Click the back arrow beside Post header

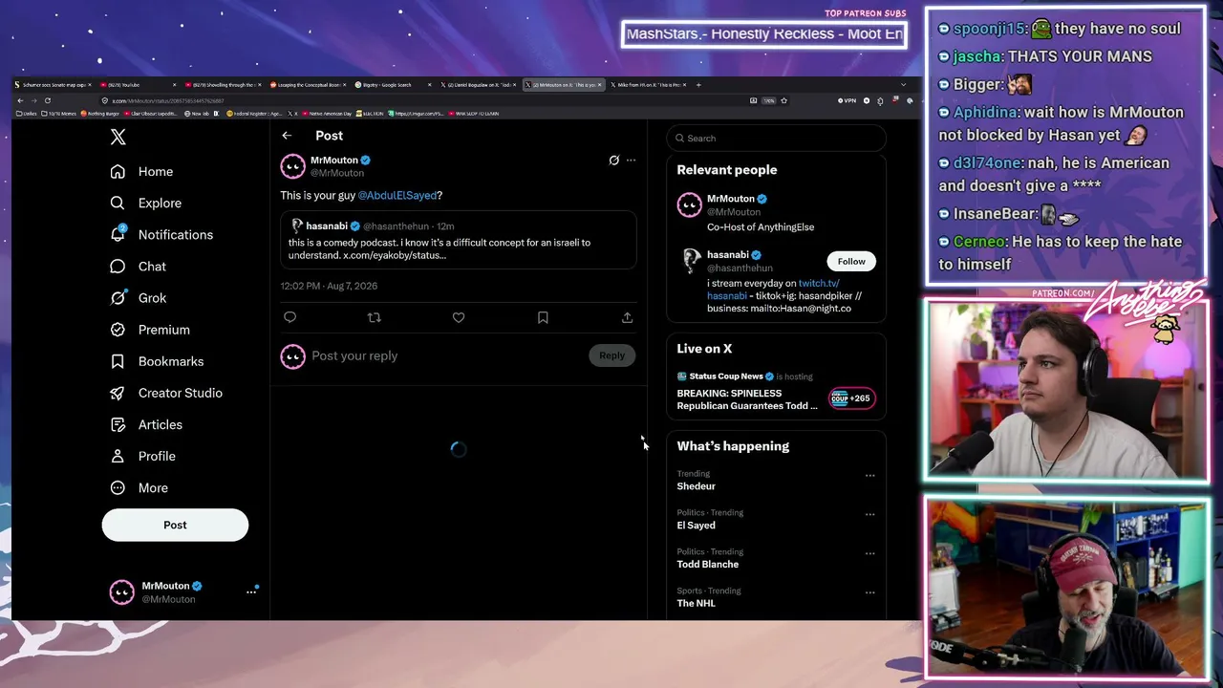pyautogui.click(x=287, y=136)
